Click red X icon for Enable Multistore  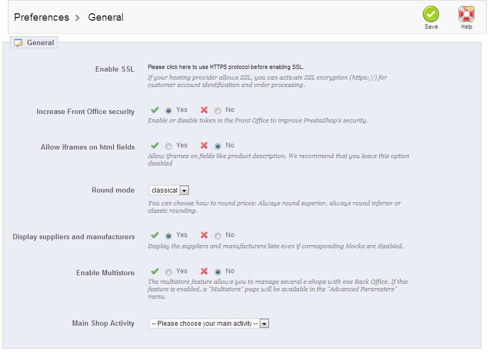point(204,272)
